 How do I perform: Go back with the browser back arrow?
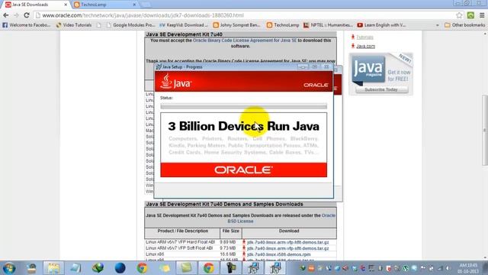tap(5, 15)
